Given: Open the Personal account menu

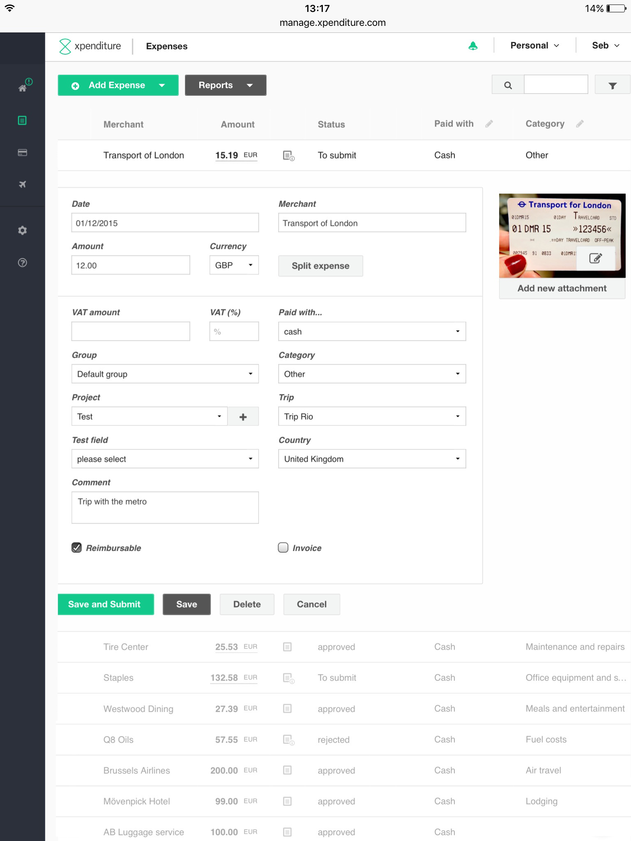Looking at the screenshot, I should (x=534, y=46).
